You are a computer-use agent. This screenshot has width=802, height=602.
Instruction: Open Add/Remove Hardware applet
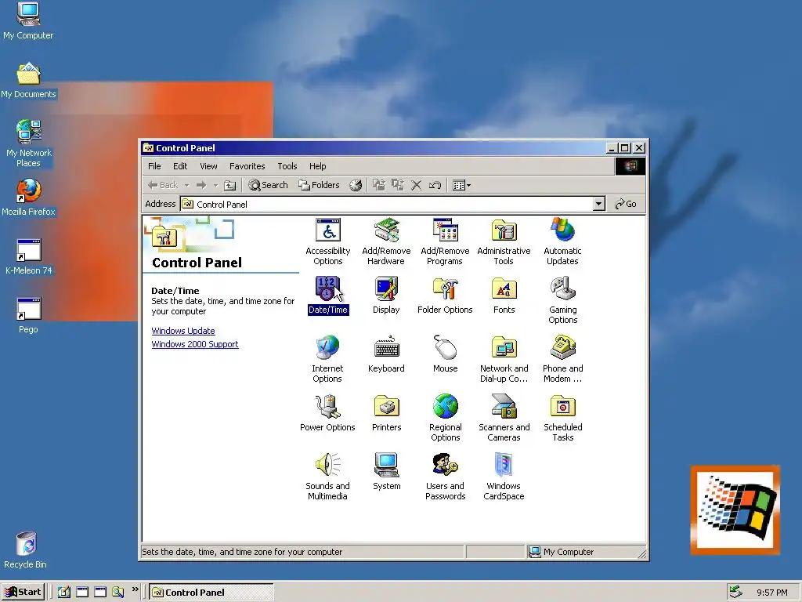click(x=386, y=241)
